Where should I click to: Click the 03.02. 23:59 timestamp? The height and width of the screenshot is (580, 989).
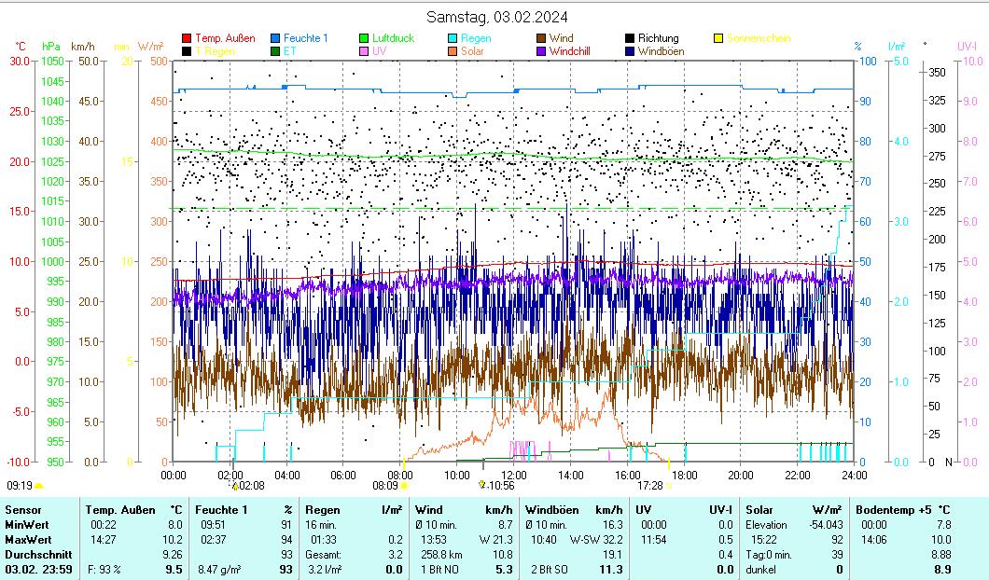(38, 570)
